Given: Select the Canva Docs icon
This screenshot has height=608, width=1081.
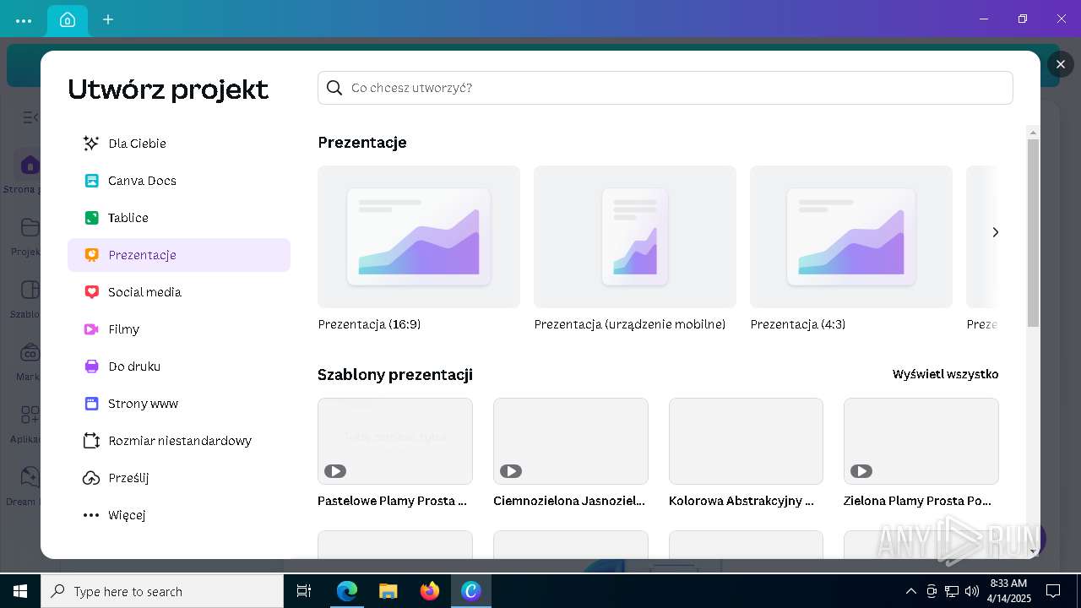Looking at the screenshot, I should point(91,181).
